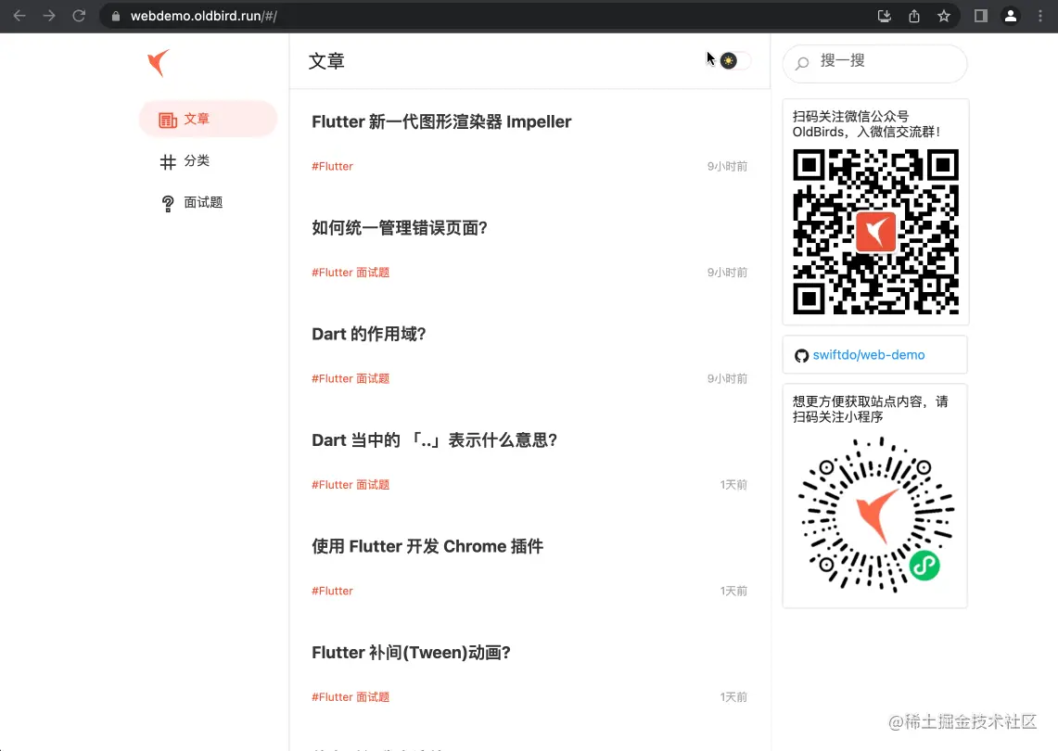The image size is (1058, 751).
Task: Reload the page with refresh icon
Action: point(79,16)
